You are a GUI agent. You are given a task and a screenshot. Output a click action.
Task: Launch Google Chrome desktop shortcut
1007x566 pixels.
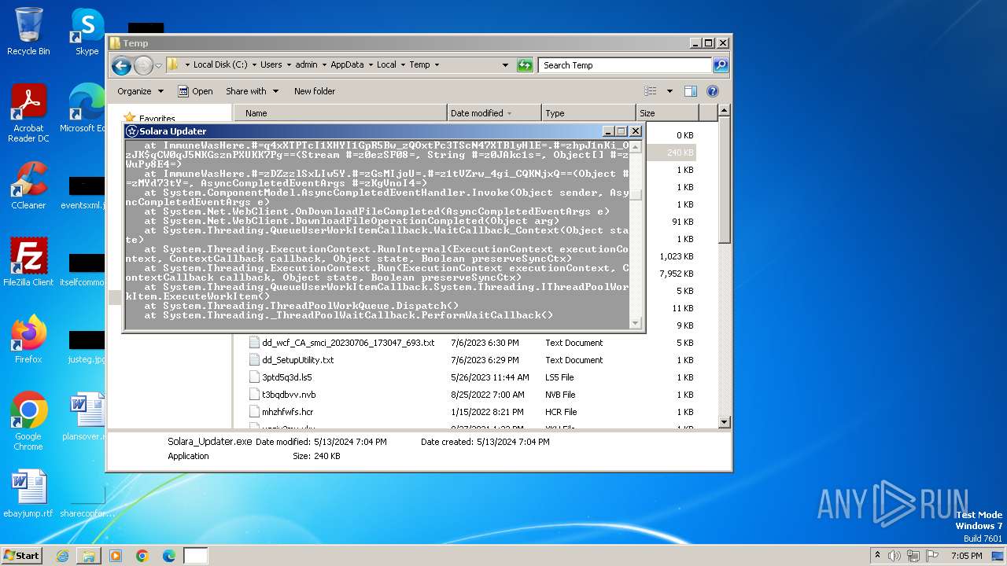pos(28,421)
